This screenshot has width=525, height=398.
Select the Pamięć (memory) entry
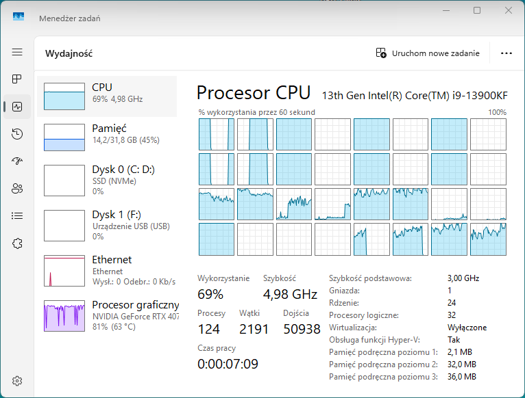(x=107, y=137)
